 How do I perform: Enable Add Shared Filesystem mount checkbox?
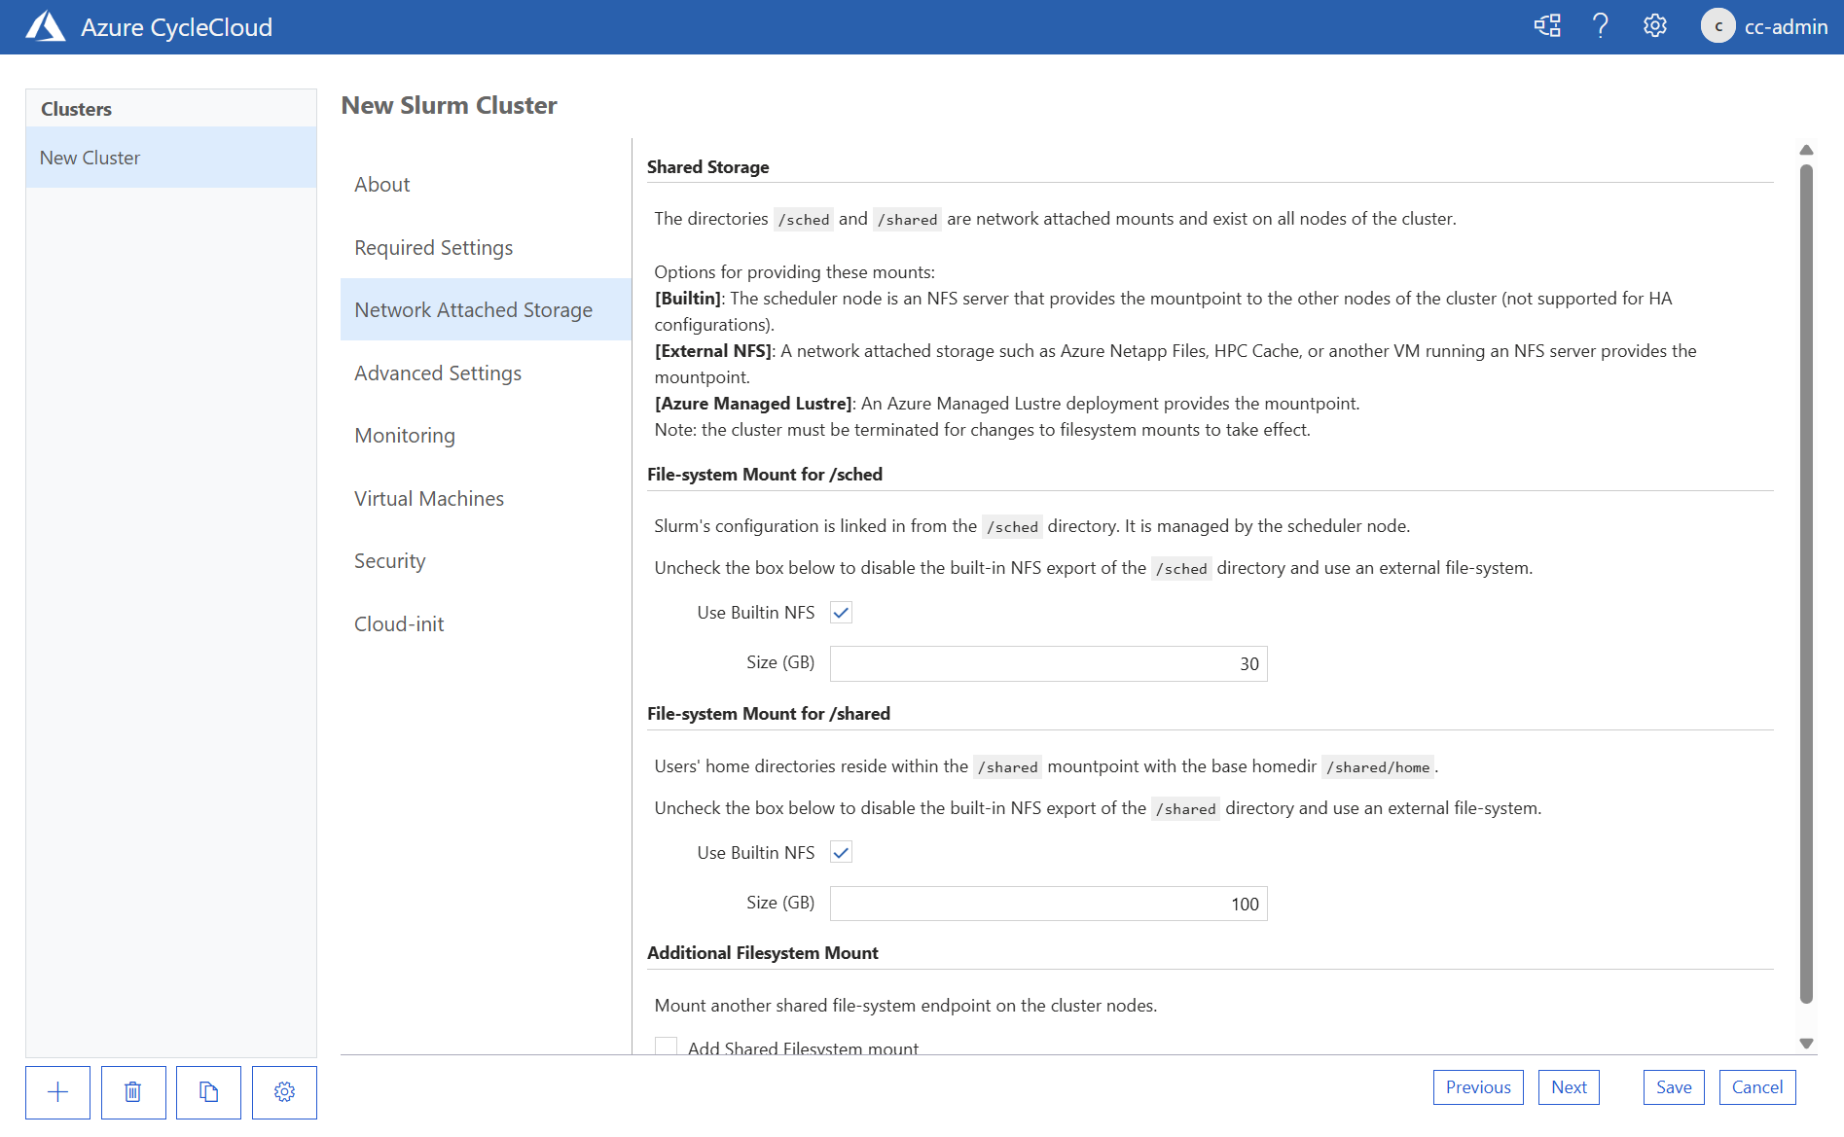[x=667, y=1047]
